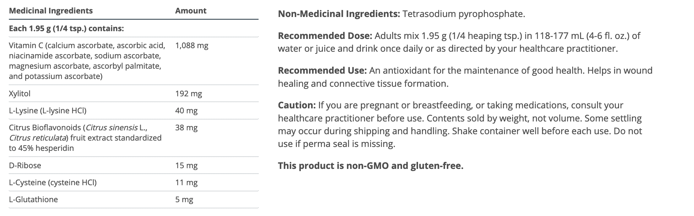Click the 15 mg amount value
Screen dimensions: 694x216
click(186, 166)
